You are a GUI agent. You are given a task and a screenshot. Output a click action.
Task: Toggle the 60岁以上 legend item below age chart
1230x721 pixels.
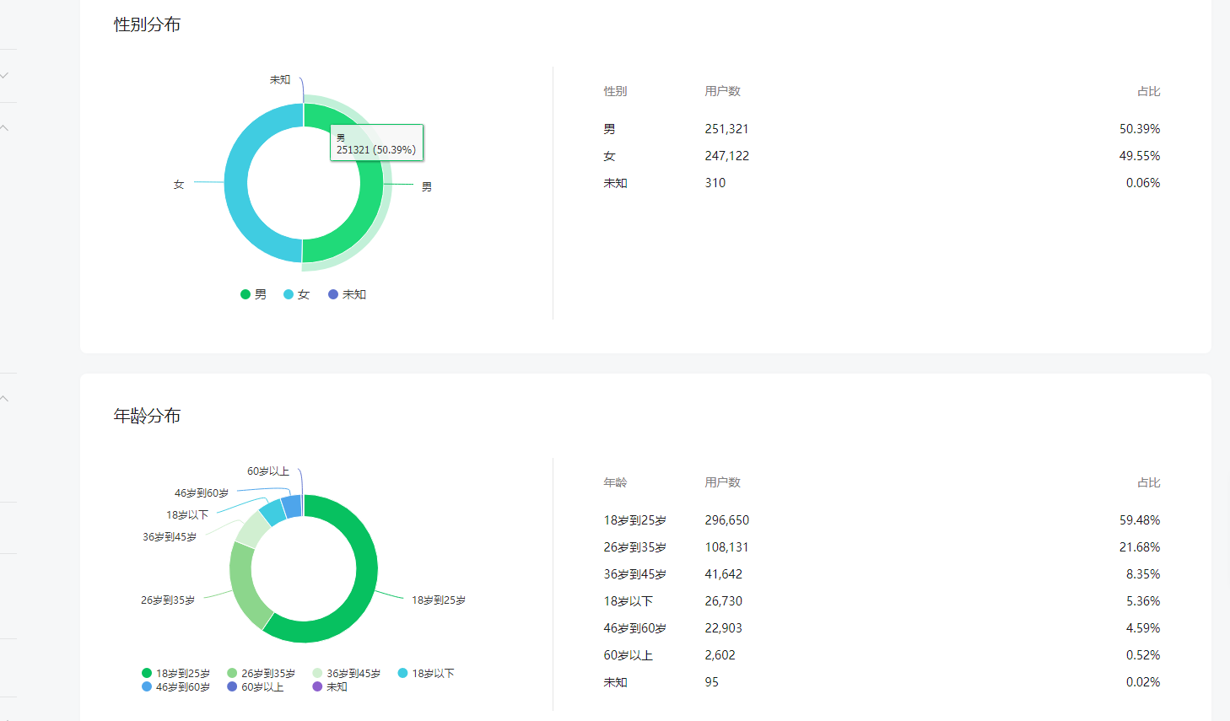(x=255, y=686)
